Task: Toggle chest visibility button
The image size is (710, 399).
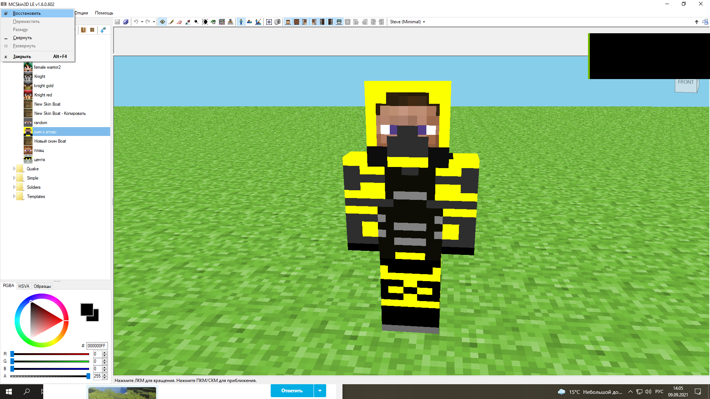Action: [x=297, y=22]
